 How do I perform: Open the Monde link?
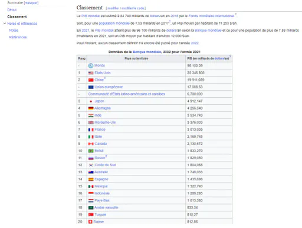click(100, 65)
